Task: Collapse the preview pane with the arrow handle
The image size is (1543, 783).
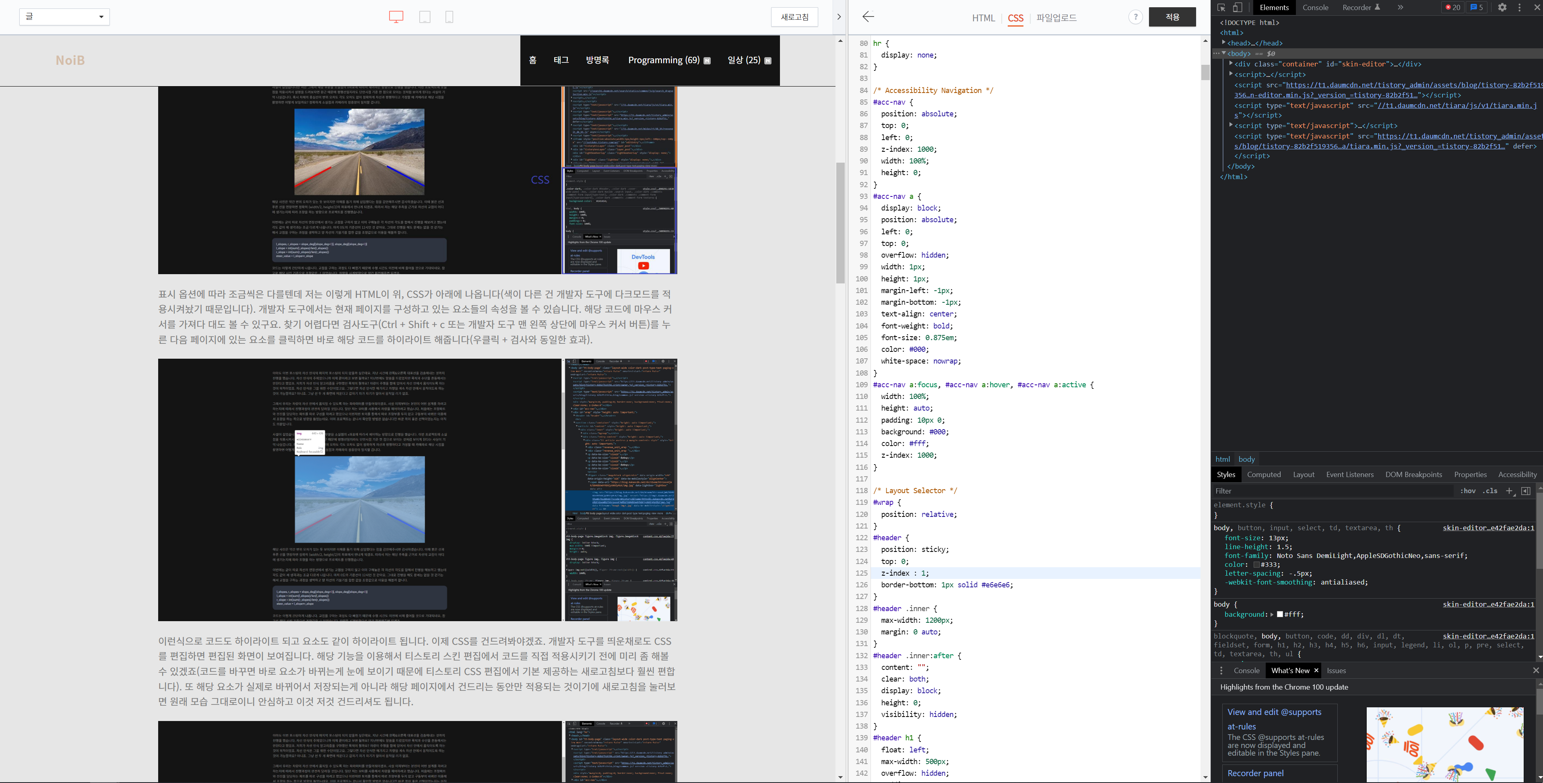Action: [839, 17]
